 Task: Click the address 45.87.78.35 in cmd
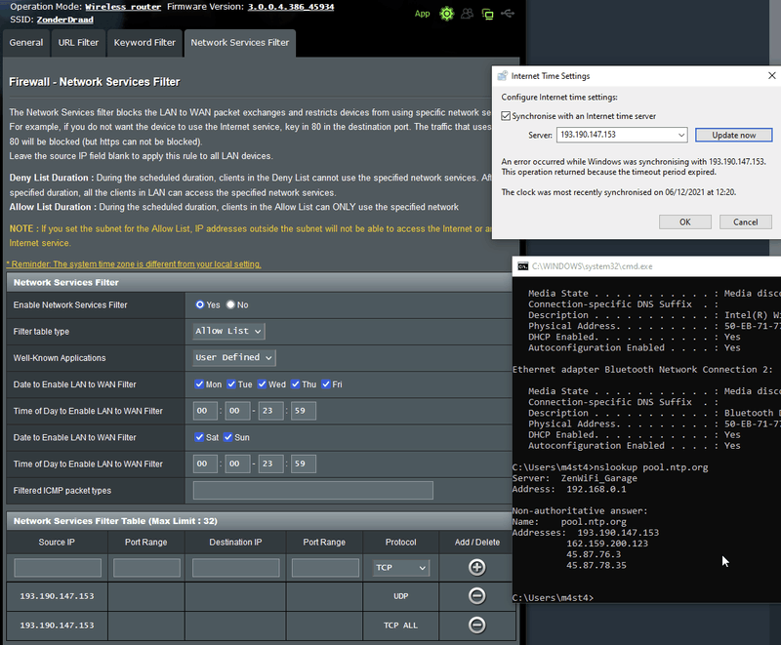point(596,565)
